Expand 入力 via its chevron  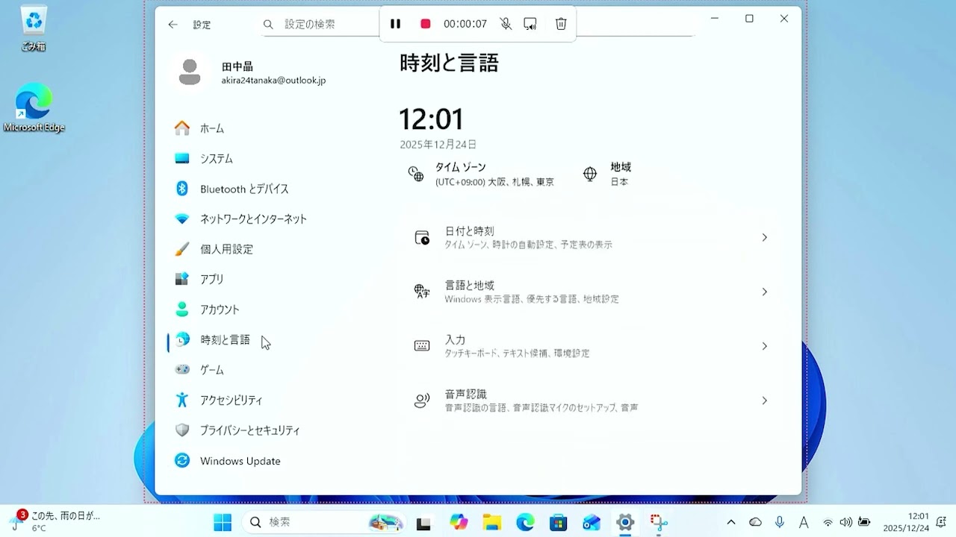coord(764,346)
